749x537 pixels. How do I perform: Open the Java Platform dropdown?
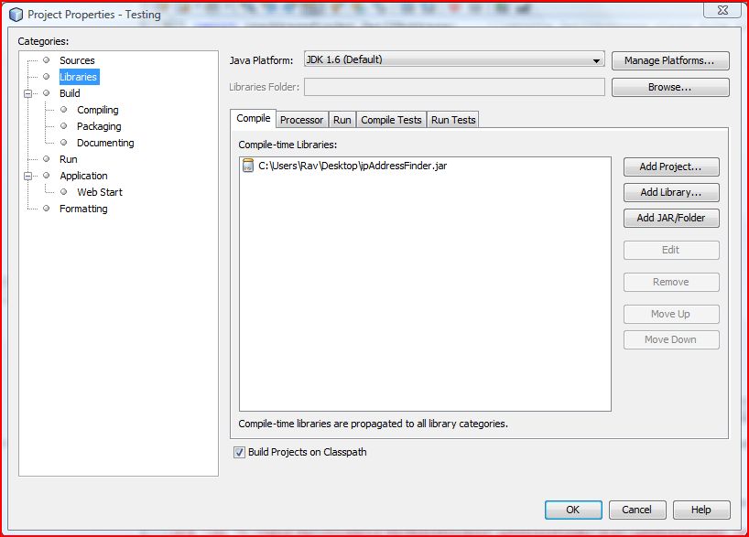coord(454,59)
